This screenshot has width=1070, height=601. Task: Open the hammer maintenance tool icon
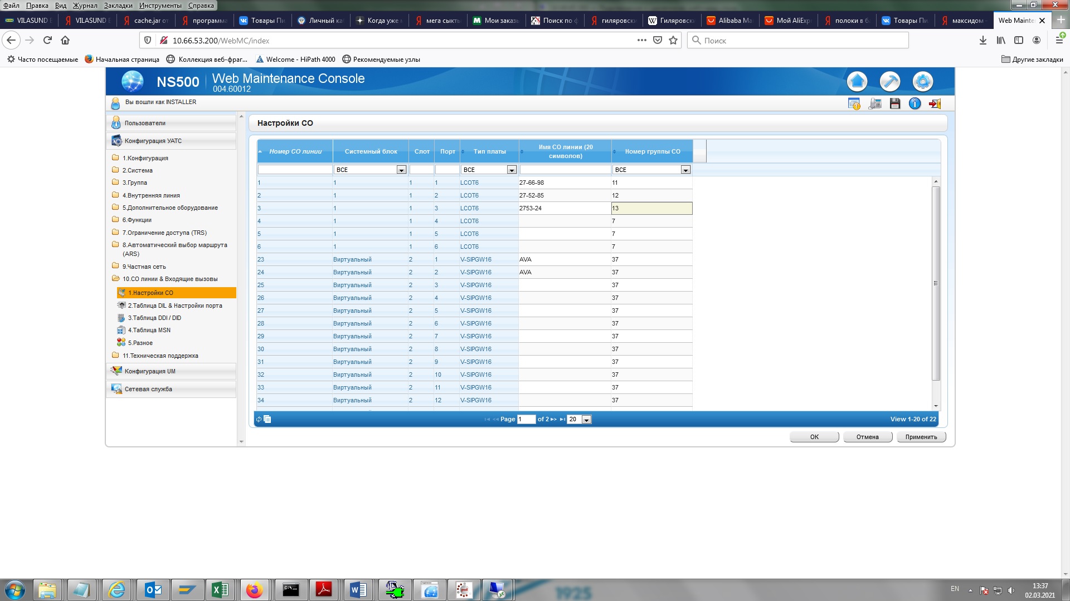click(x=889, y=82)
